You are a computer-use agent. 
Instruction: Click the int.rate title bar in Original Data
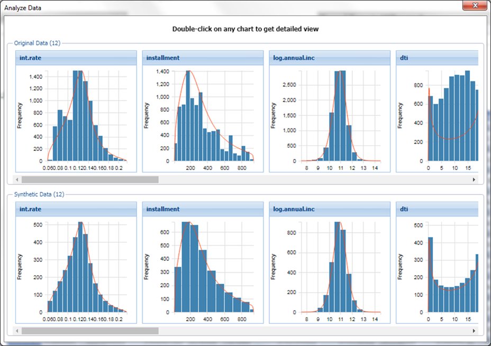76,58
